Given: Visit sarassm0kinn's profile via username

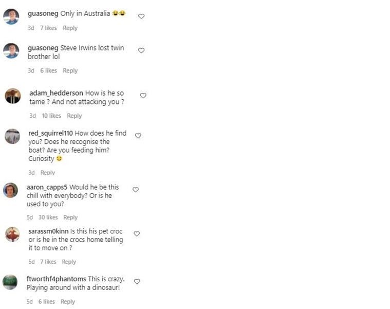Looking at the screenshot, I should (48, 231).
